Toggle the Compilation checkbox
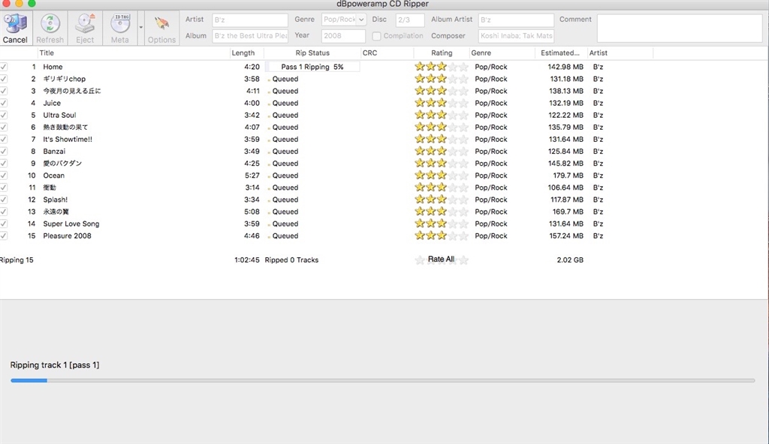 click(376, 36)
